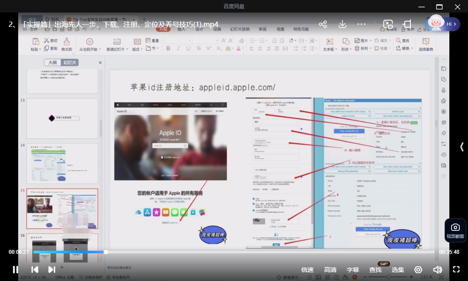Viewport: 468px width, 281px height.
Task: Click the 查找 magnifier in WPS ribbon
Action: click(x=399, y=41)
